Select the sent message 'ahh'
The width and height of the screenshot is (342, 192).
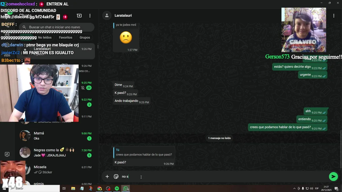[316, 111]
